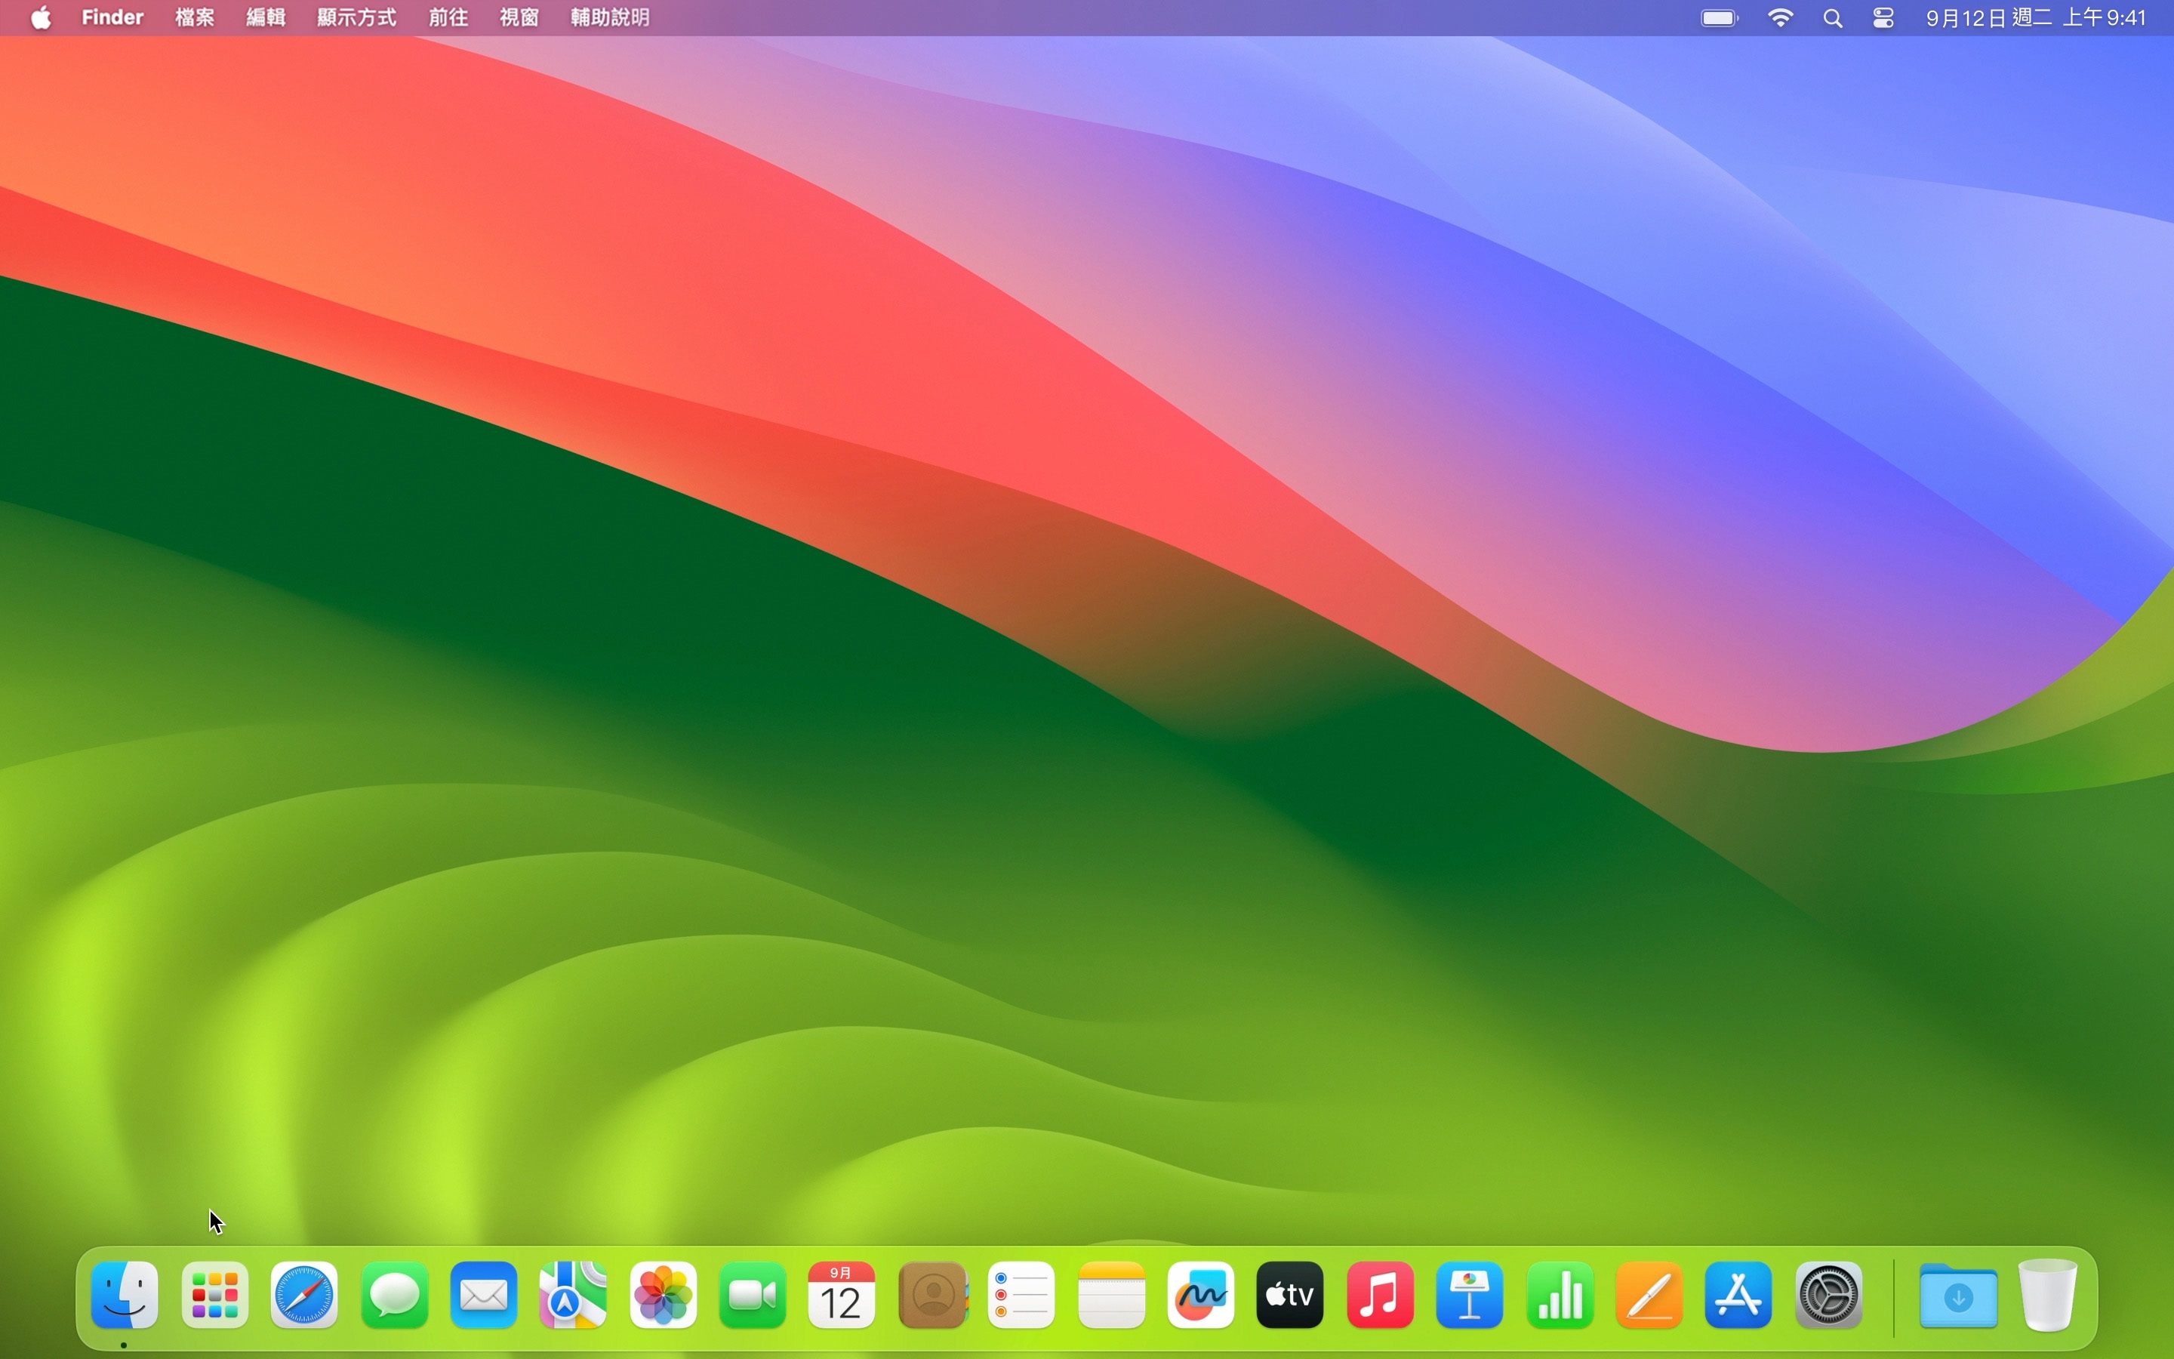Open the Messages app
The height and width of the screenshot is (1359, 2174).
click(394, 1295)
